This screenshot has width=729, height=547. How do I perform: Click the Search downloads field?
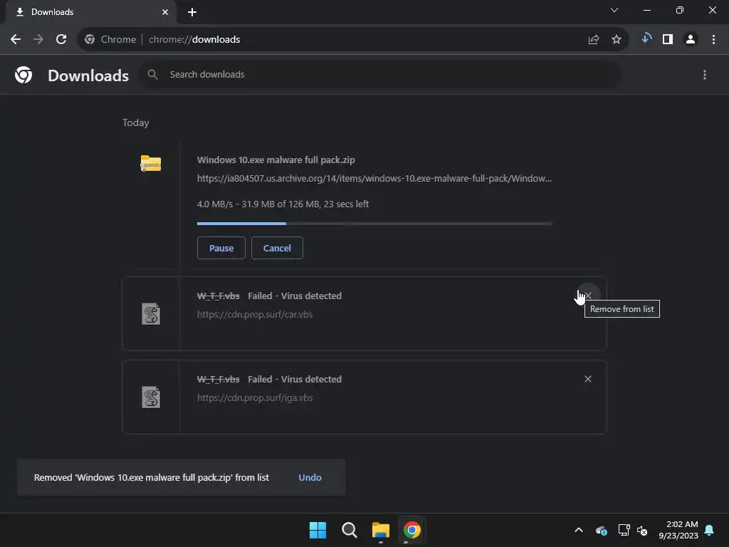pos(379,74)
